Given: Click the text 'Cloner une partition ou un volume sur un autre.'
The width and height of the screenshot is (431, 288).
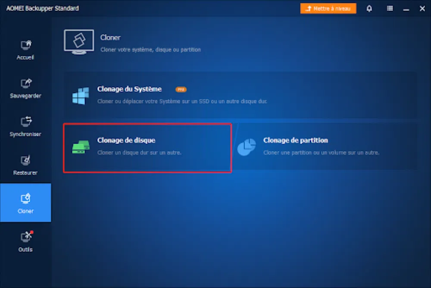Looking at the screenshot, I should pos(322,152).
